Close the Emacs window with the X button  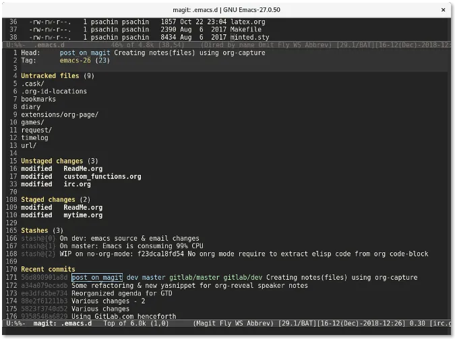443,9
